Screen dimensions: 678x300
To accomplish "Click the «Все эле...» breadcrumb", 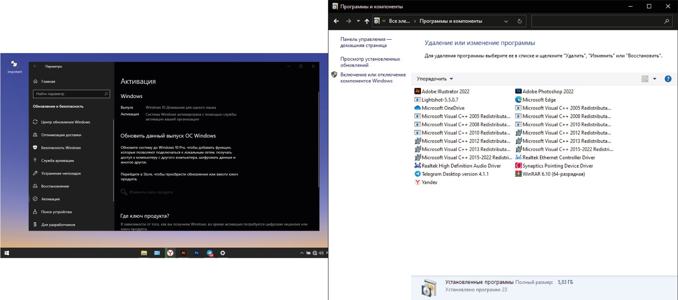I will [x=399, y=21].
